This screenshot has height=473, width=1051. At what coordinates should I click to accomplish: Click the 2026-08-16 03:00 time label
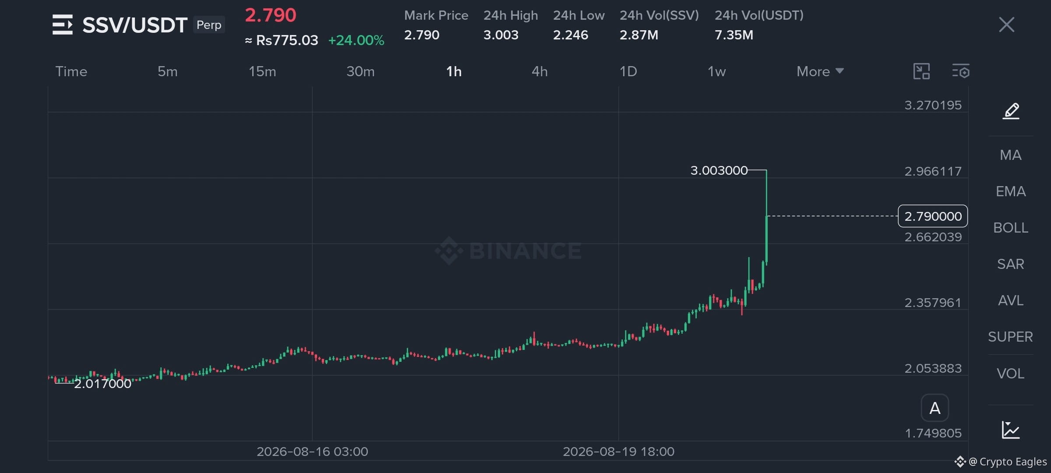pos(312,452)
